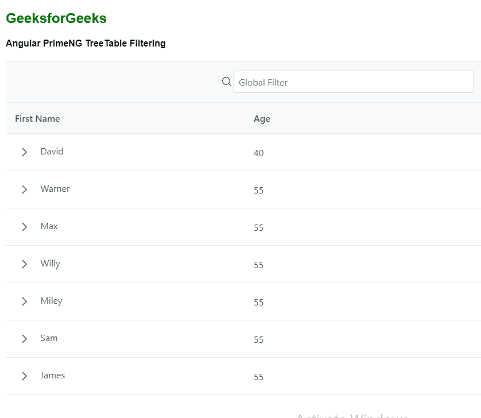Image resolution: width=481 pixels, height=418 pixels.
Task: Click the Global Filter input field
Action: pos(354,82)
